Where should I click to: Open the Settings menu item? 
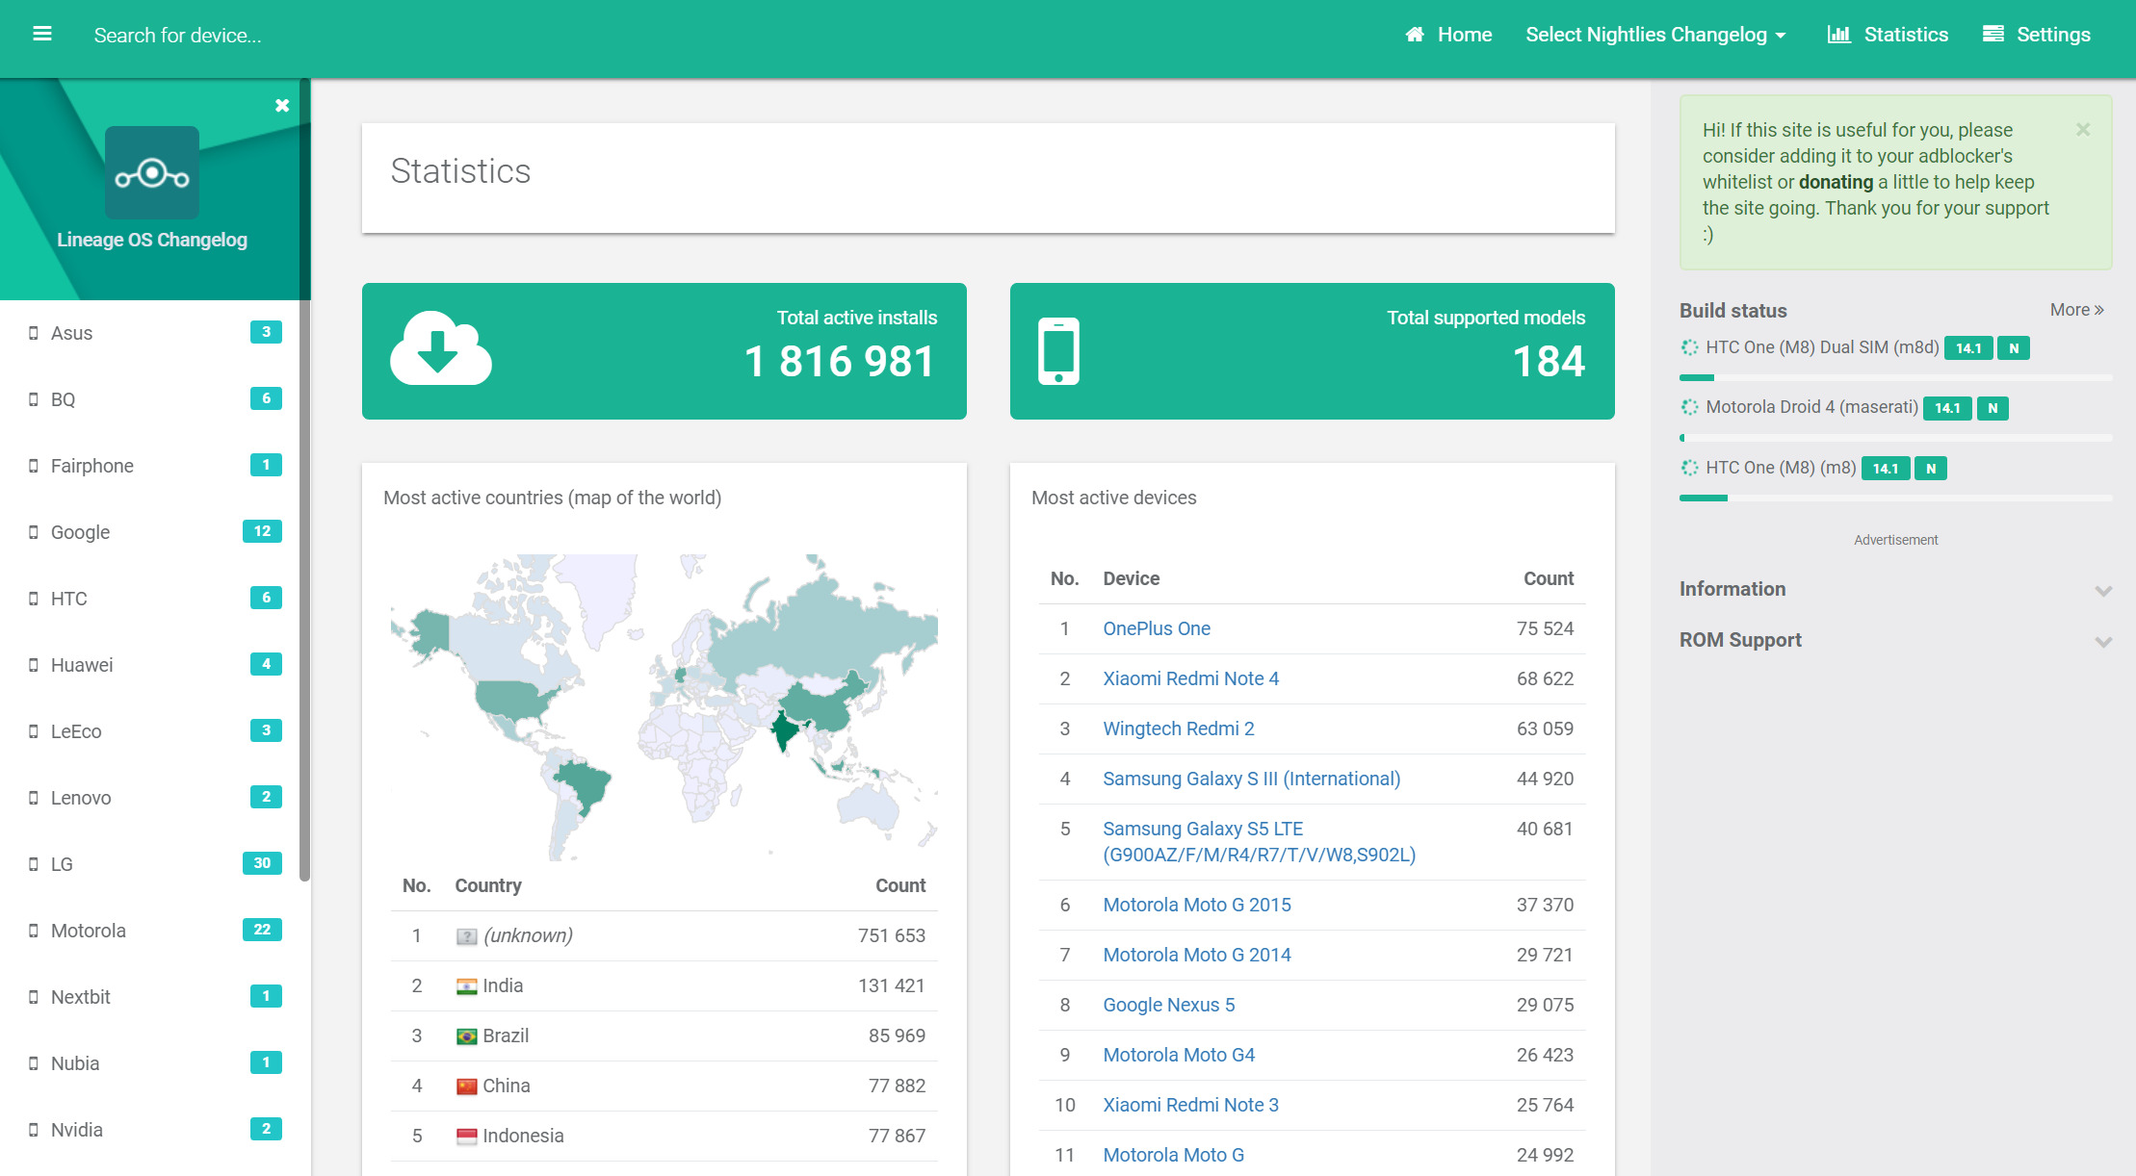click(2037, 35)
